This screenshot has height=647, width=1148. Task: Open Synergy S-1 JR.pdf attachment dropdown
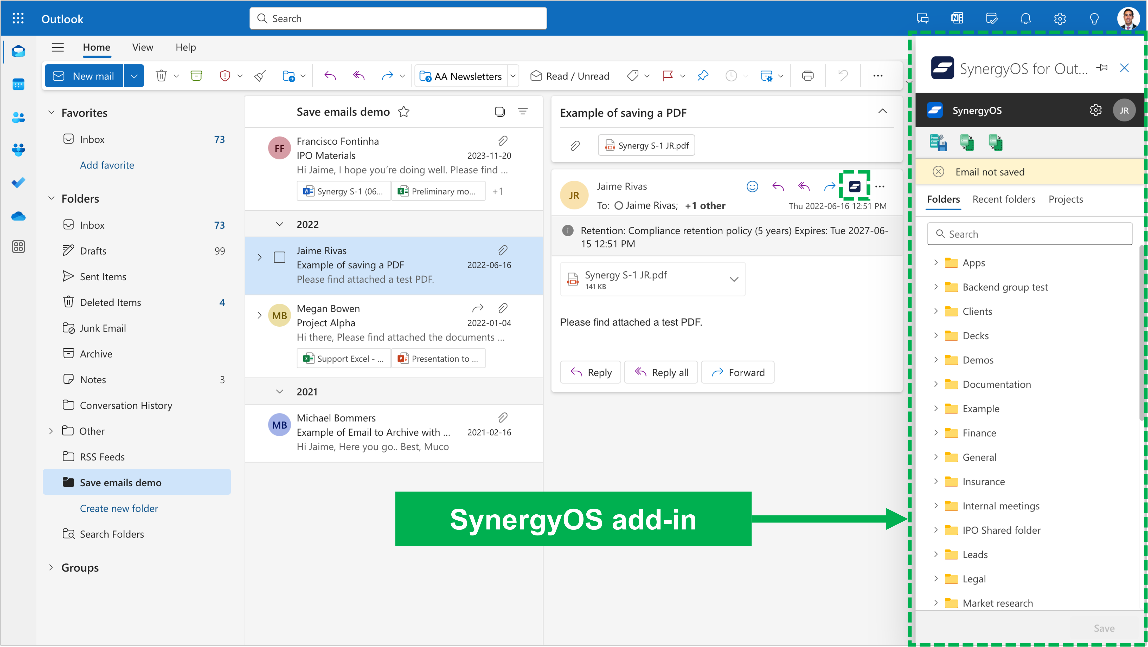click(734, 279)
